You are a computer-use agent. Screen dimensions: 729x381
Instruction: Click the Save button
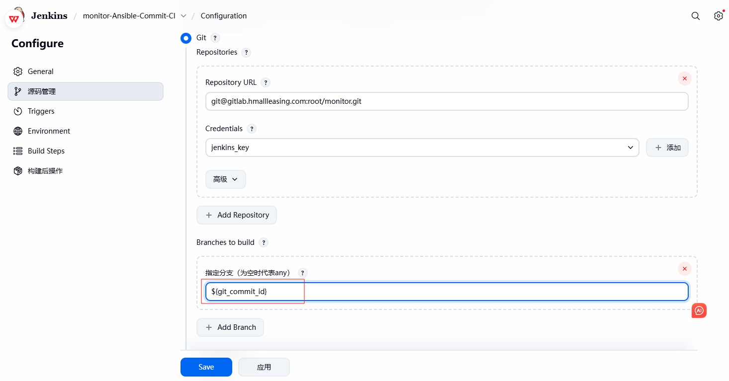tap(206, 367)
